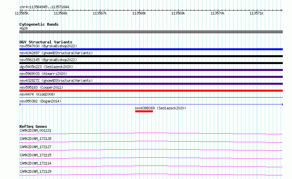This screenshot has height=179, width=292.
Task: Open transcript CAMK2D|NM_172129 label
Action: click(x=35, y=171)
